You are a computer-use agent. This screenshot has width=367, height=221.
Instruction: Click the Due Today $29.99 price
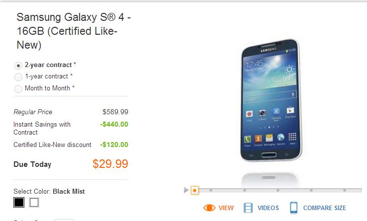[110, 164]
